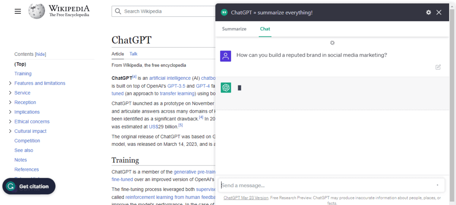Expand the Ethical concerns section
This screenshot has width=456, height=205.
pos(10,121)
